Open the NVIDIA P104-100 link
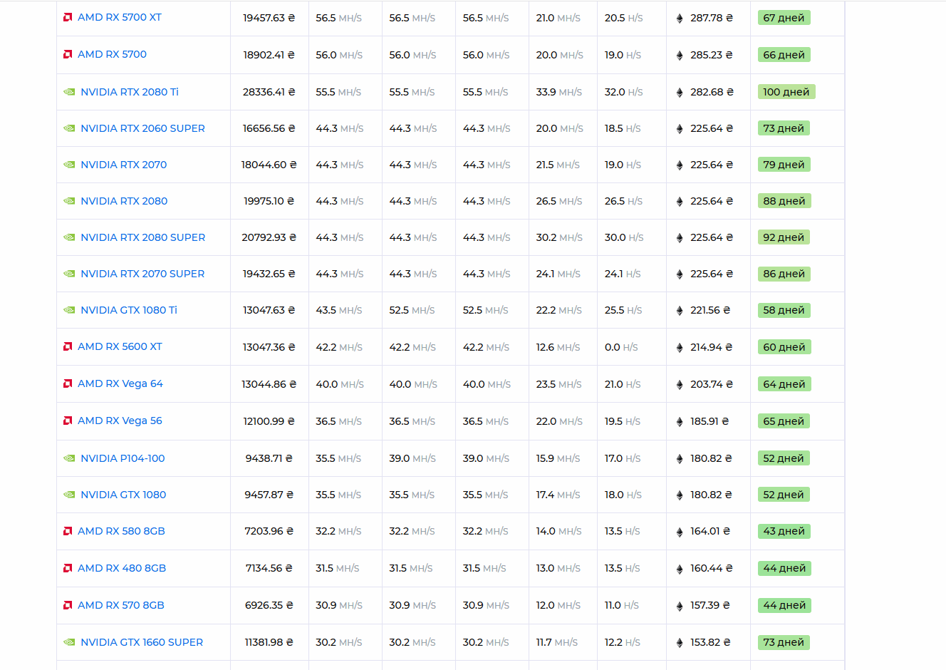This screenshot has width=946, height=670. point(123,458)
